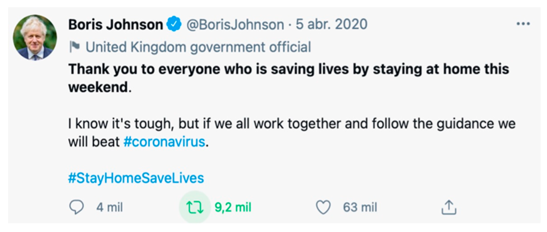This screenshot has height=232, width=547.
Task: Click the government flag icon
Action: coord(75,47)
